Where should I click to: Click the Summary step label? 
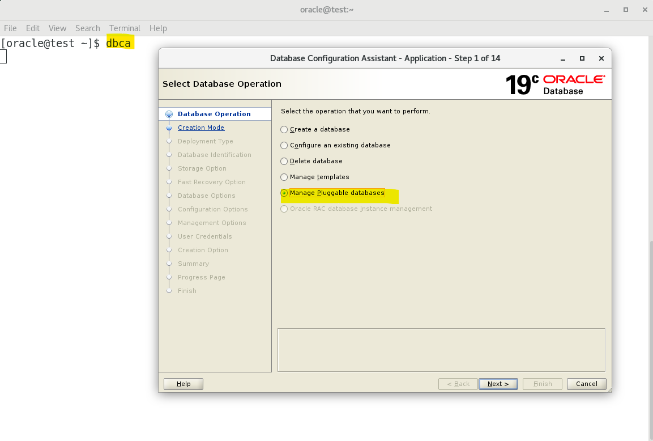[x=193, y=264]
